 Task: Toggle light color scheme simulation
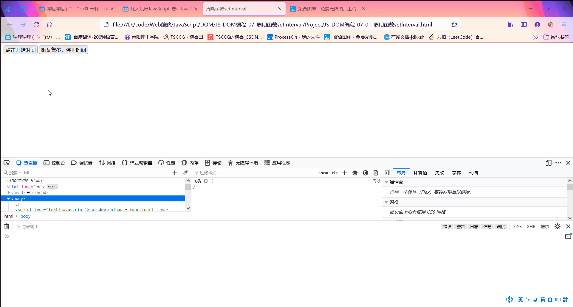pos(355,173)
